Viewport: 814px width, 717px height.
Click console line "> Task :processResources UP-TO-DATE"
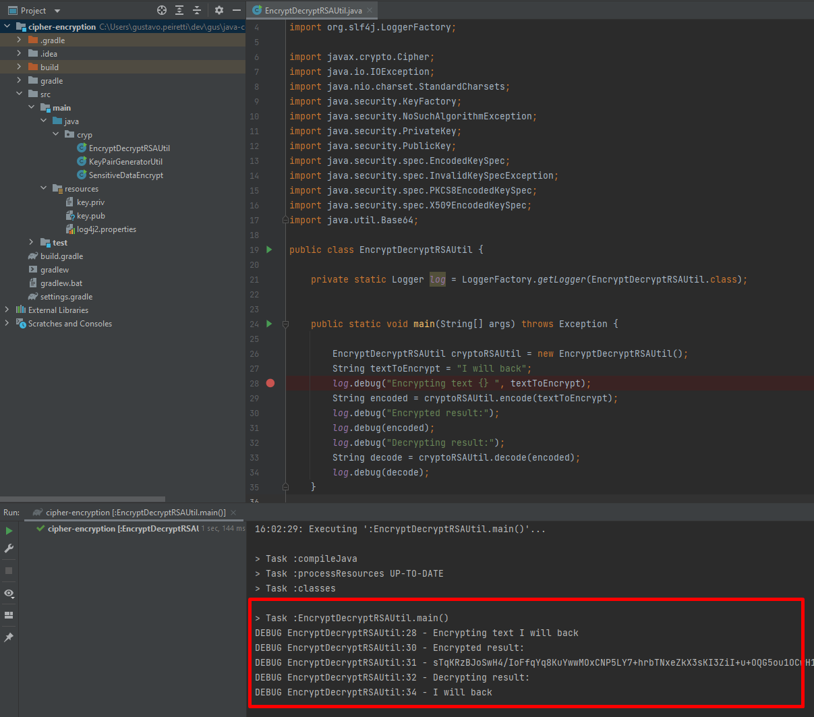[x=349, y=573]
